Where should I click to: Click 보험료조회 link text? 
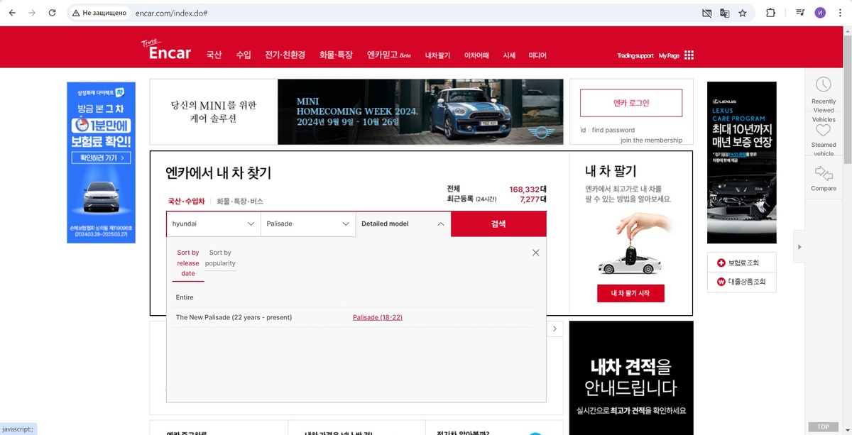click(743, 263)
